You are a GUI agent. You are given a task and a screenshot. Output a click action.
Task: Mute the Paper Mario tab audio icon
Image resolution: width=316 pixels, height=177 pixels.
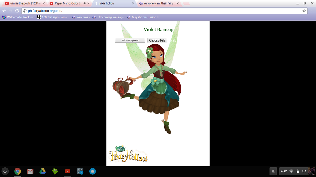click(x=85, y=3)
